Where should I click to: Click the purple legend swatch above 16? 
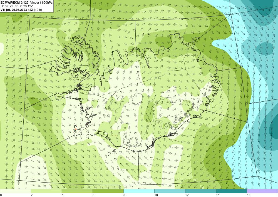pyautogui.click(x=263, y=191)
